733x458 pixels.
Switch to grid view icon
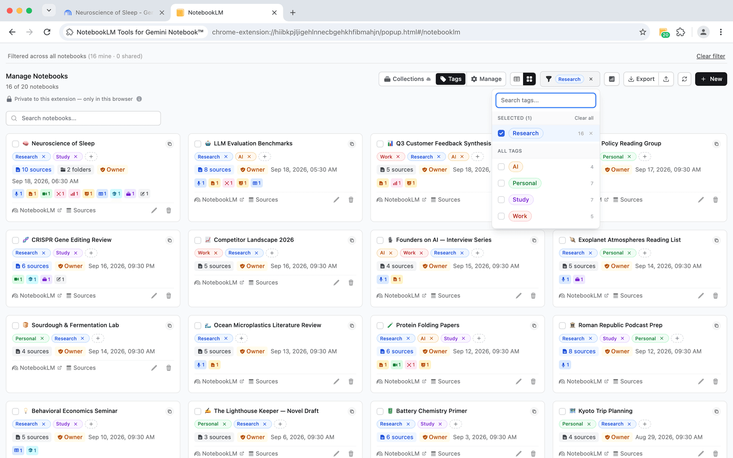point(529,79)
